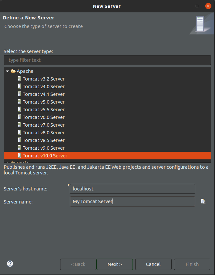Viewport: 215px width, 275px height.
Task: Maximize the New Server dialog
Action: point(197,6)
